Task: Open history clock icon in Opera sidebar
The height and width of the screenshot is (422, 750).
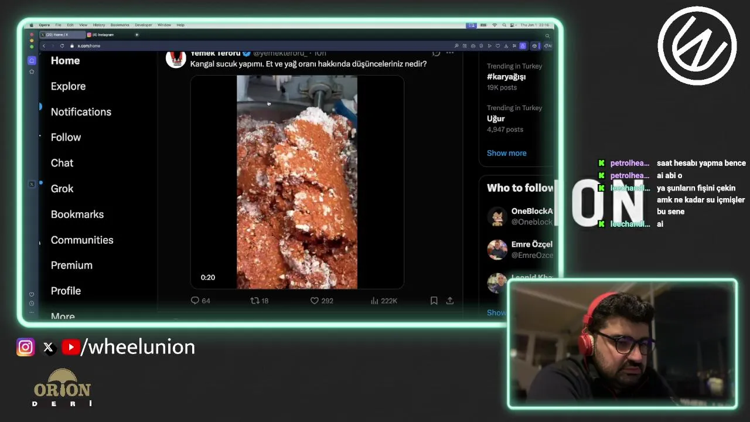Action: pyautogui.click(x=32, y=303)
